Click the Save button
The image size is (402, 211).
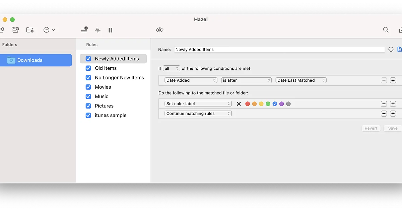pyautogui.click(x=393, y=128)
